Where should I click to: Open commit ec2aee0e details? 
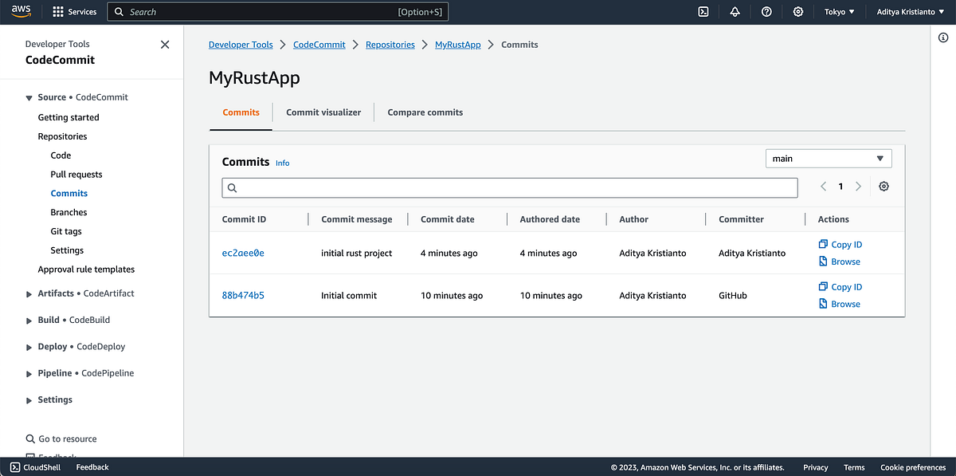[x=243, y=253]
